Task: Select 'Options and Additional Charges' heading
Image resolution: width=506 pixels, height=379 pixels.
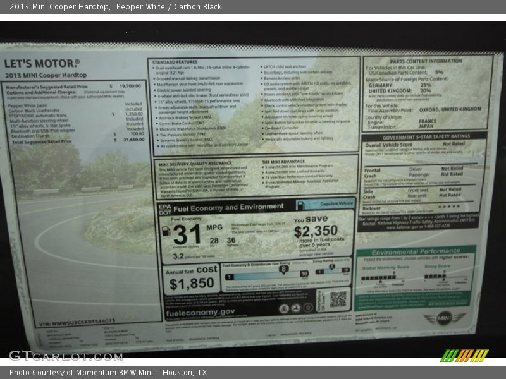Action: (x=40, y=92)
